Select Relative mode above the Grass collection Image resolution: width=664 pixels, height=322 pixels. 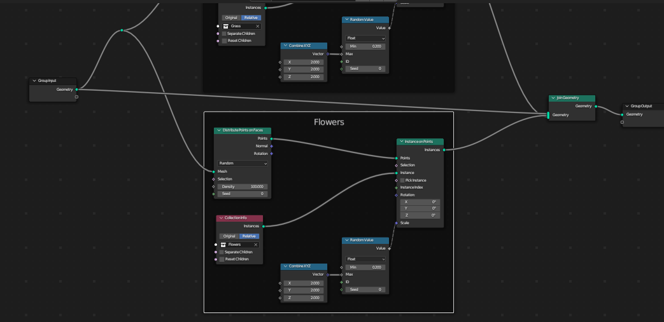point(251,18)
